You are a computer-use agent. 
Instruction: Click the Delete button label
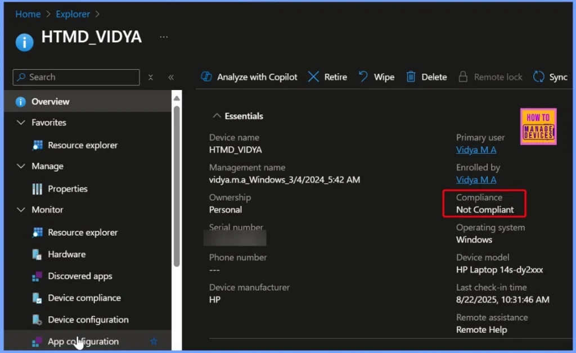coord(434,77)
